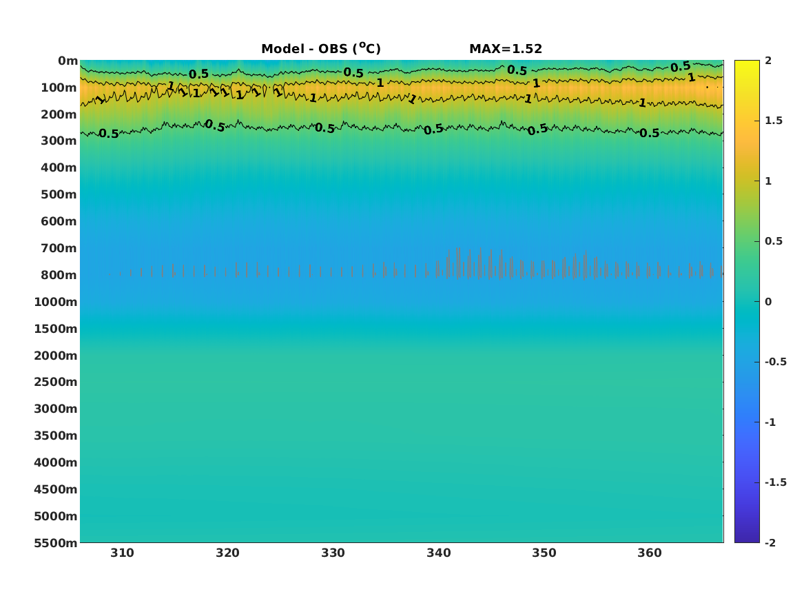Select the "1000m" depth tick label
The width and height of the screenshot is (804, 603).
[x=56, y=302]
